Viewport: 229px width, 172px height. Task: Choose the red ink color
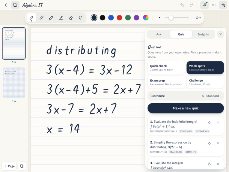click(120, 18)
